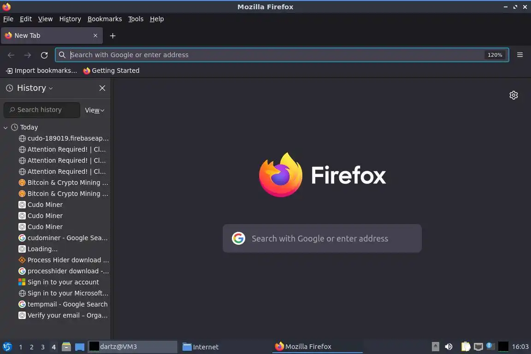Image resolution: width=531 pixels, height=354 pixels.
Task: Open the processhider download Google search entry
Action: 64,271
